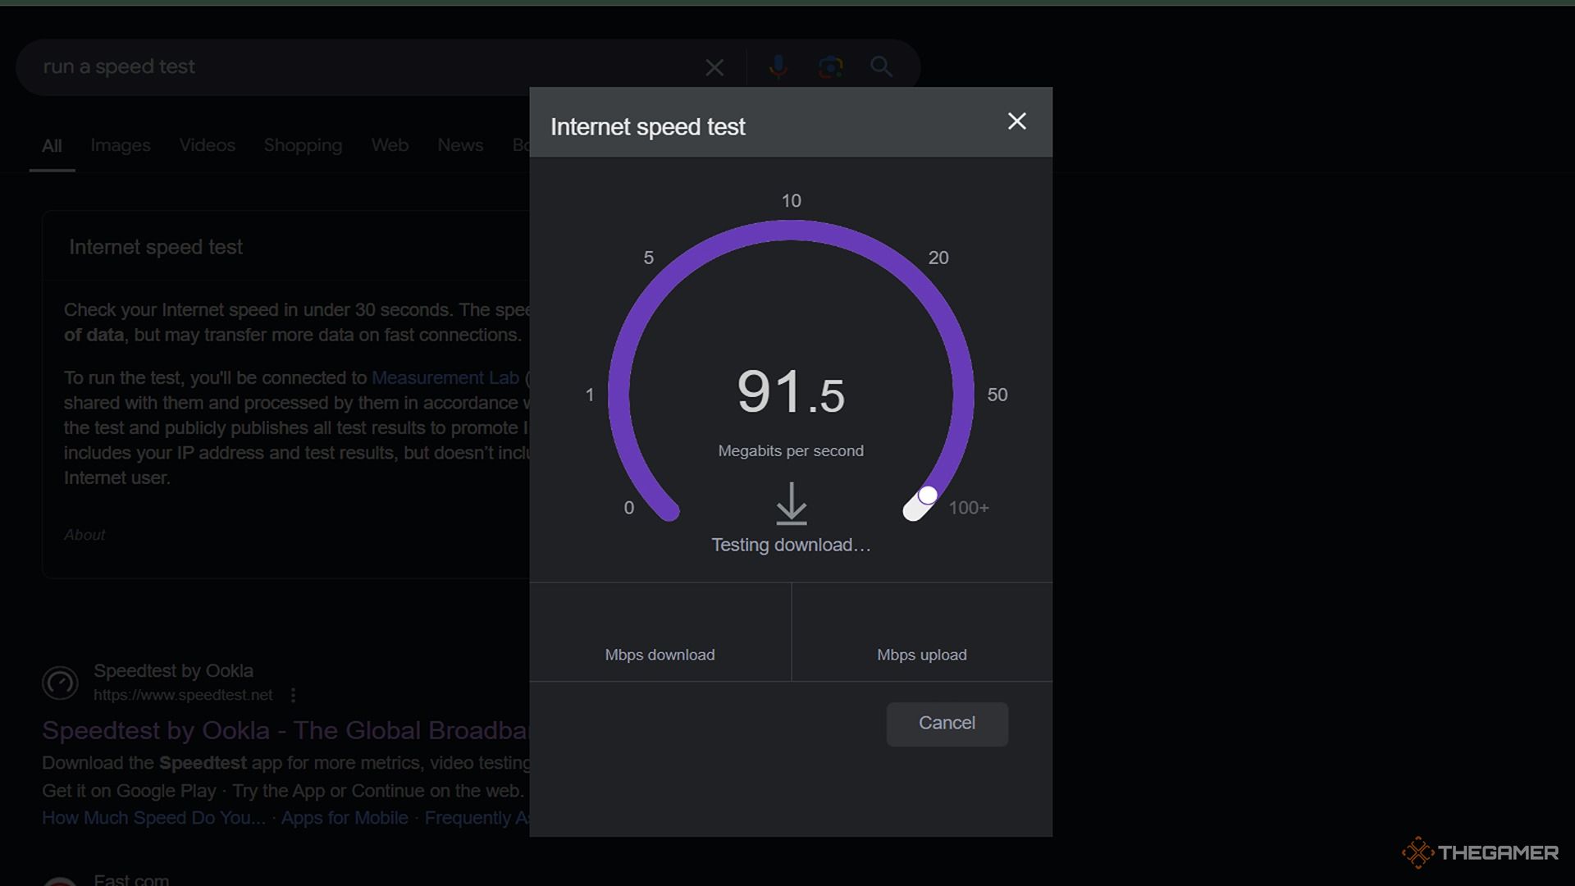Open the Measurement Lab link

pos(445,378)
